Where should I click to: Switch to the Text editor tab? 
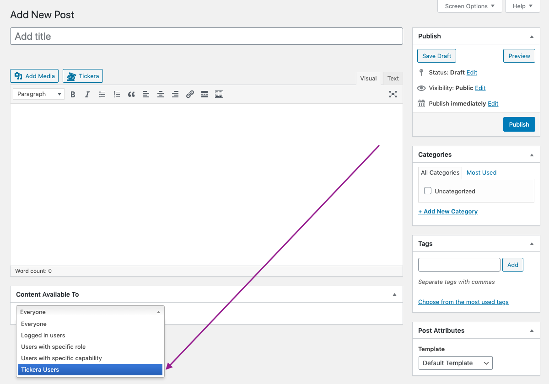coord(393,79)
